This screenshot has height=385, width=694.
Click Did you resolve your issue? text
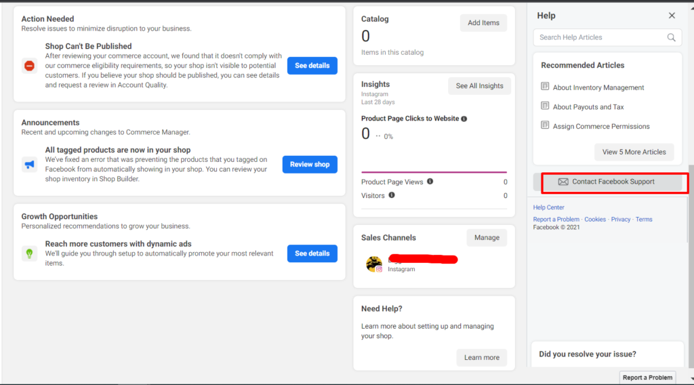click(x=588, y=354)
